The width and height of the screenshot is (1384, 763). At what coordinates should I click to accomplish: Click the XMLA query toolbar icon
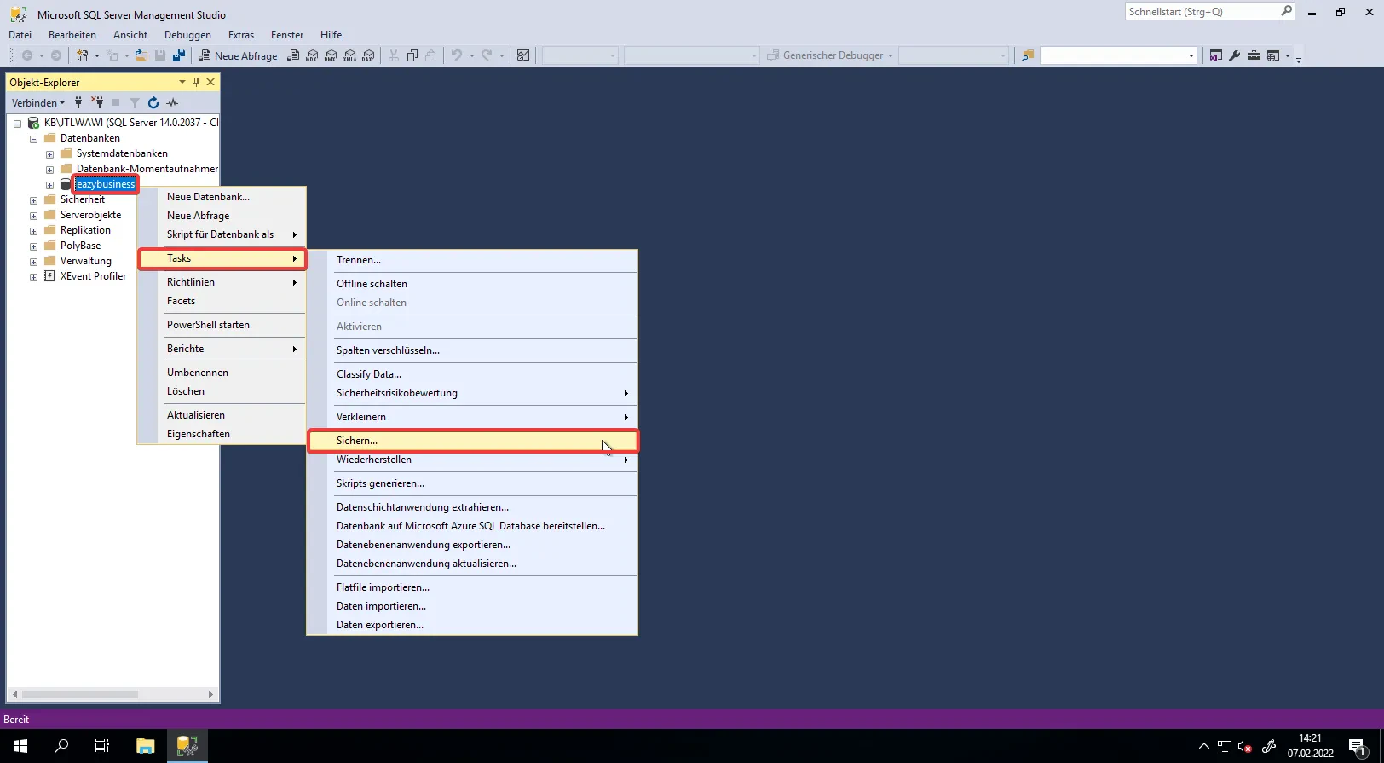pyautogui.click(x=349, y=55)
